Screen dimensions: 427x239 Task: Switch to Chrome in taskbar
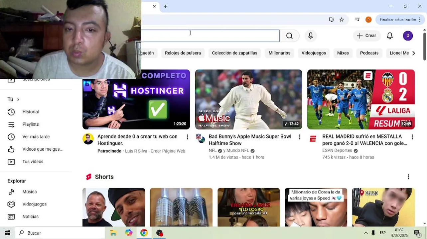[x=144, y=233]
